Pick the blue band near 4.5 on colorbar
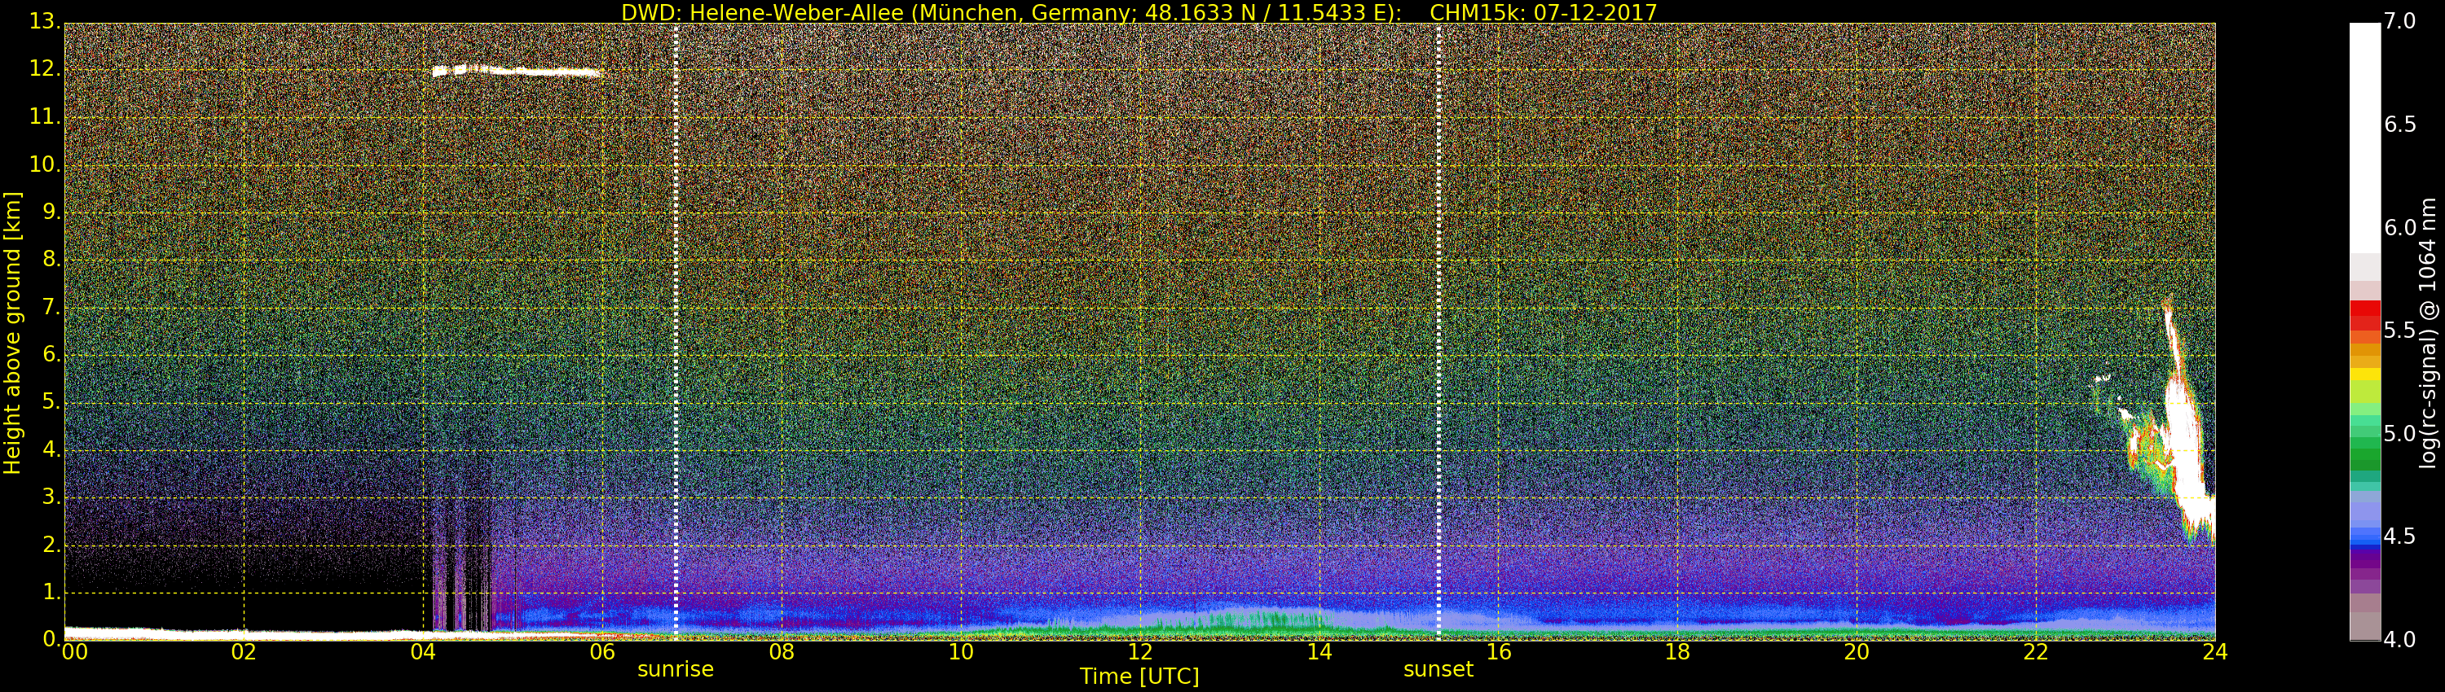Screen dimensions: 2445x692 [x=2364, y=537]
